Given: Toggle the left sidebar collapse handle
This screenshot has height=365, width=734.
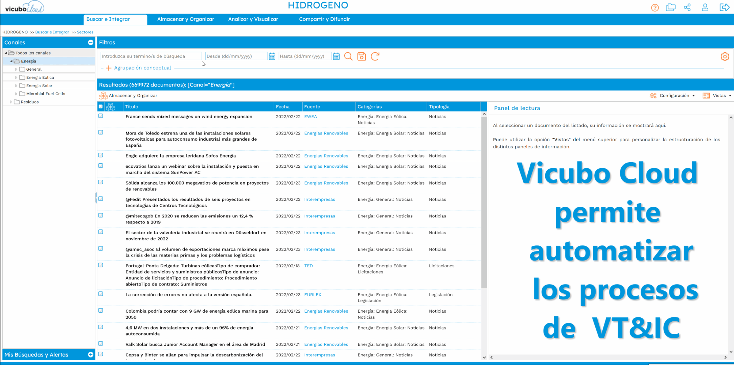Looking at the screenshot, I should click(96, 198).
